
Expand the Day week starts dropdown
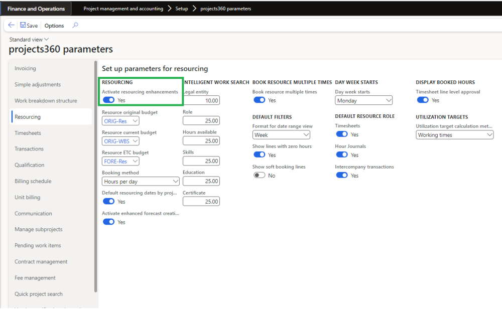363,100
